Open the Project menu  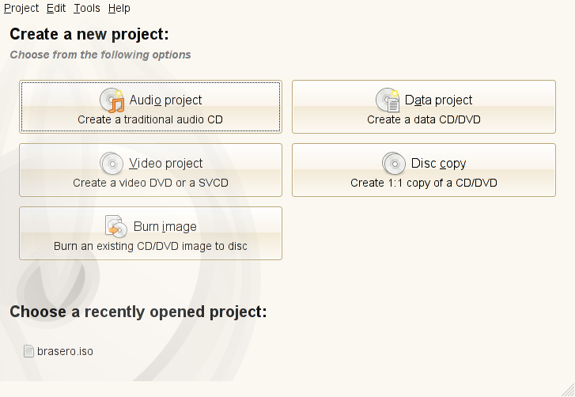coord(21,8)
